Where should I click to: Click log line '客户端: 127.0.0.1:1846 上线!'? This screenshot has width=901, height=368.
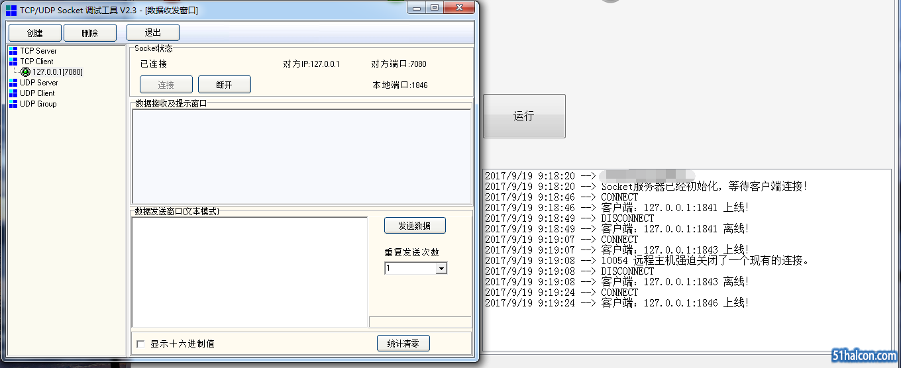[x=617, y=303]
